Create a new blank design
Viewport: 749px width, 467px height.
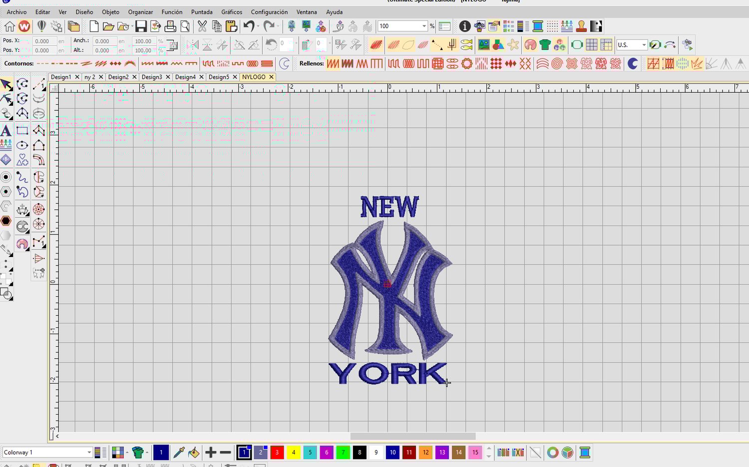94,26
